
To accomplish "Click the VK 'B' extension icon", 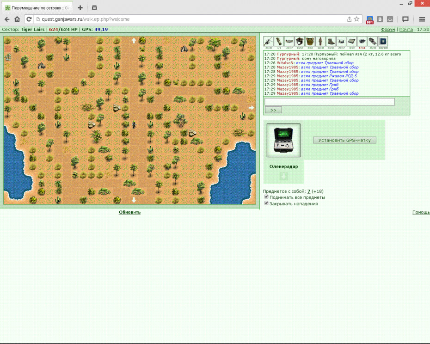I will pyautogui.click(x=380, y=19).
